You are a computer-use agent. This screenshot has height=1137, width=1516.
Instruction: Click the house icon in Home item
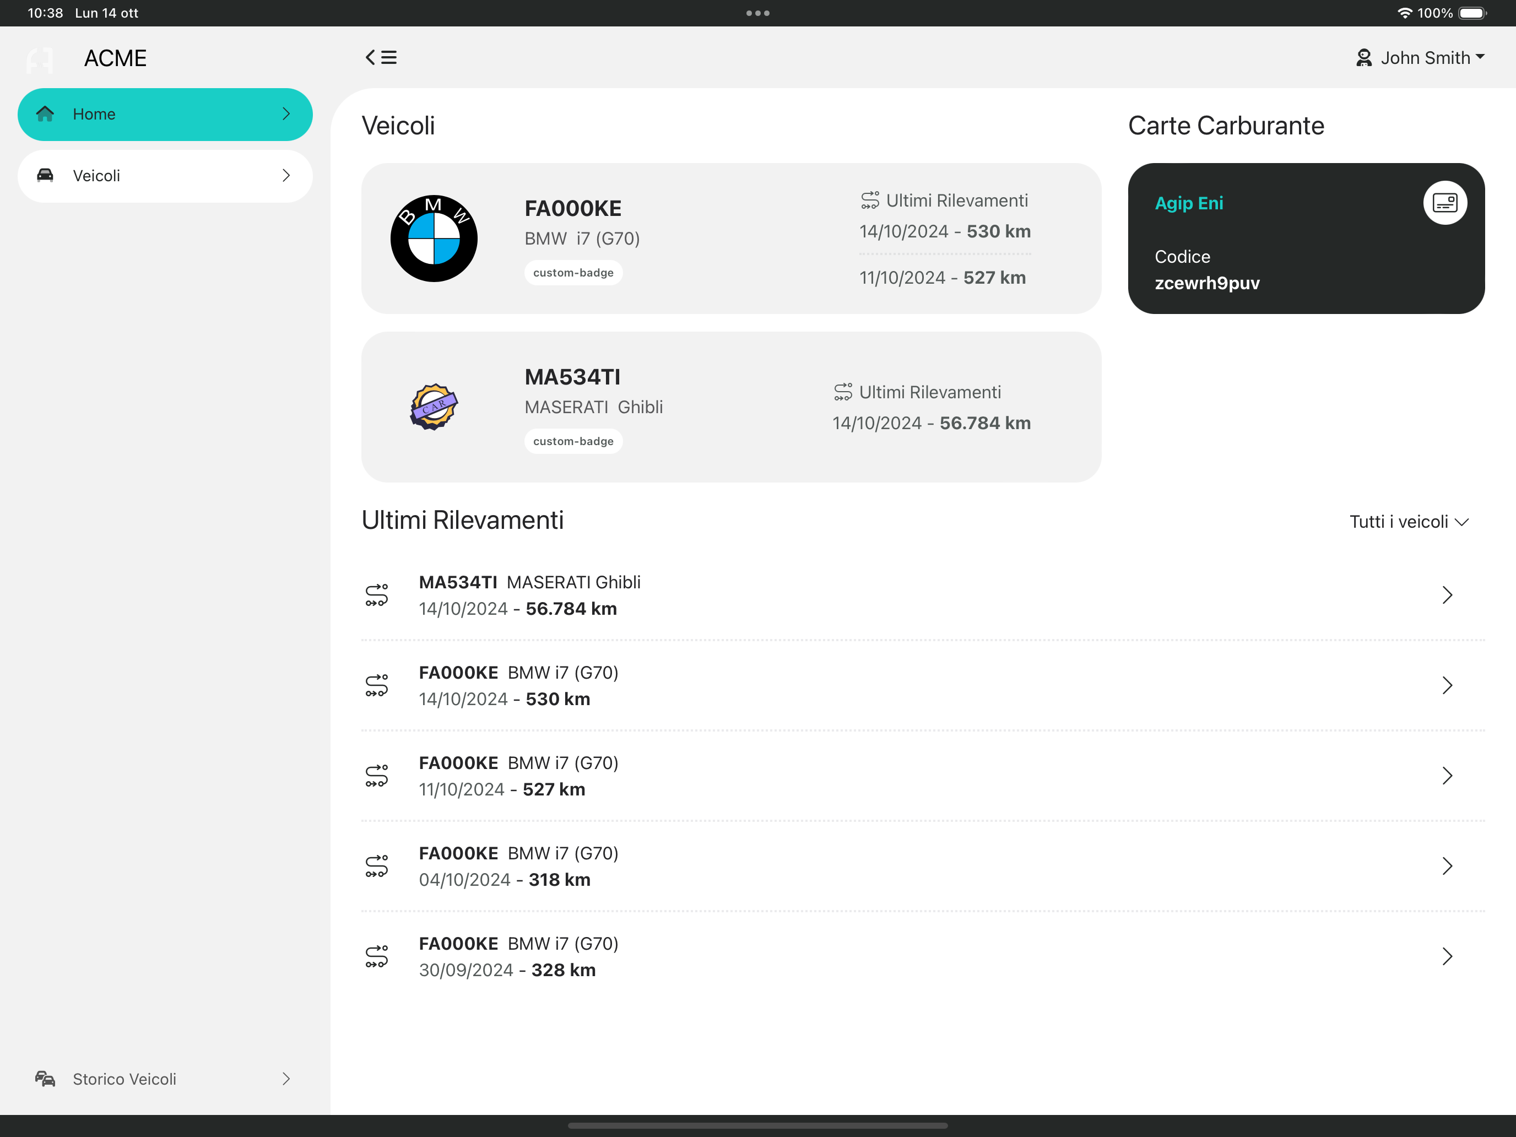pos(45,114)
